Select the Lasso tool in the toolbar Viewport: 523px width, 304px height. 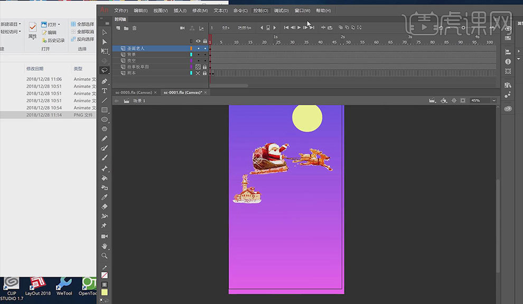pyautogui.click(x=105, y=70)
